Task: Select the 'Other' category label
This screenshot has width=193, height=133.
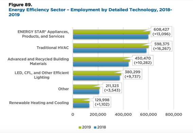Action: click(64, 89)
